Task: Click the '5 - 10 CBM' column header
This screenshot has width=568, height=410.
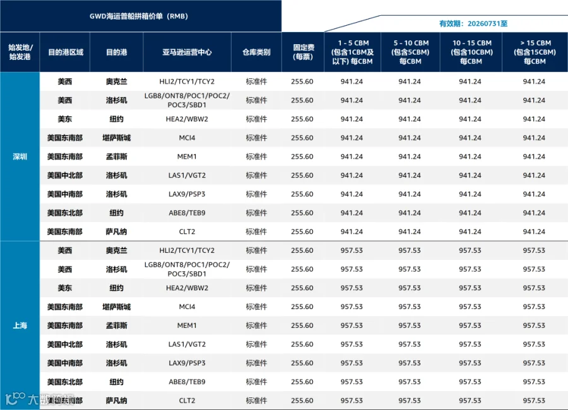Action: pyautogui.click(x=410, y=52)
